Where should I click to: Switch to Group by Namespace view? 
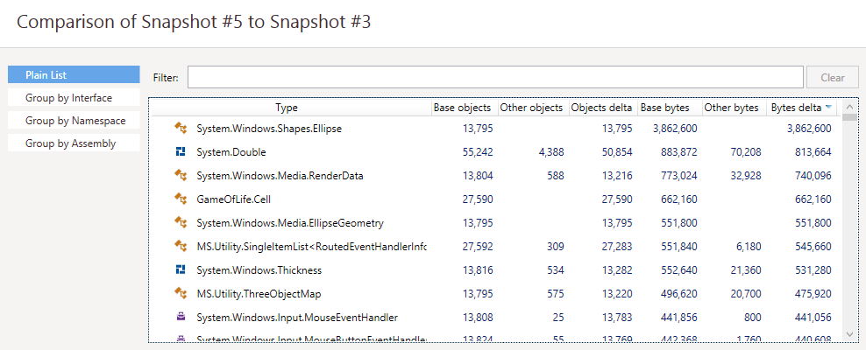coord(73,121)
